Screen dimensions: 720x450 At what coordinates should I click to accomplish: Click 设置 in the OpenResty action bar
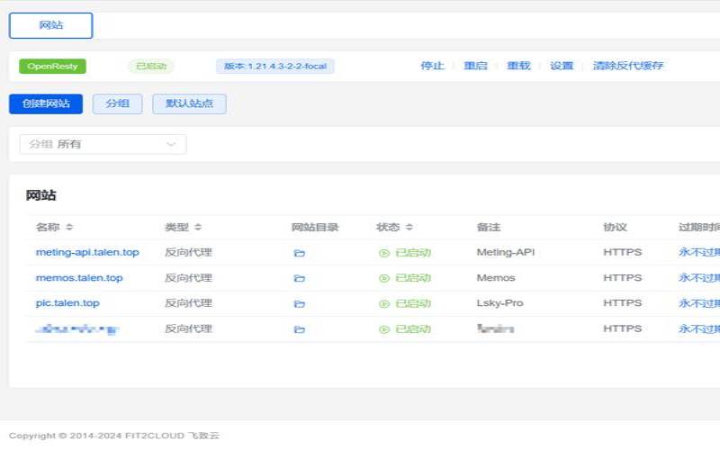tap(562, 66)
